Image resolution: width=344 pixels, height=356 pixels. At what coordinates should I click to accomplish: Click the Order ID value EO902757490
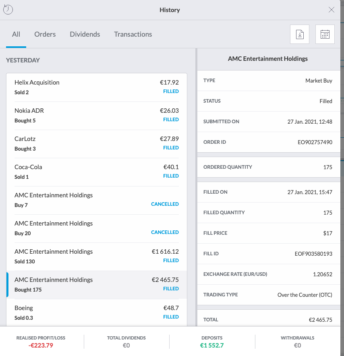pyautogui.click(x=315, y=142)
